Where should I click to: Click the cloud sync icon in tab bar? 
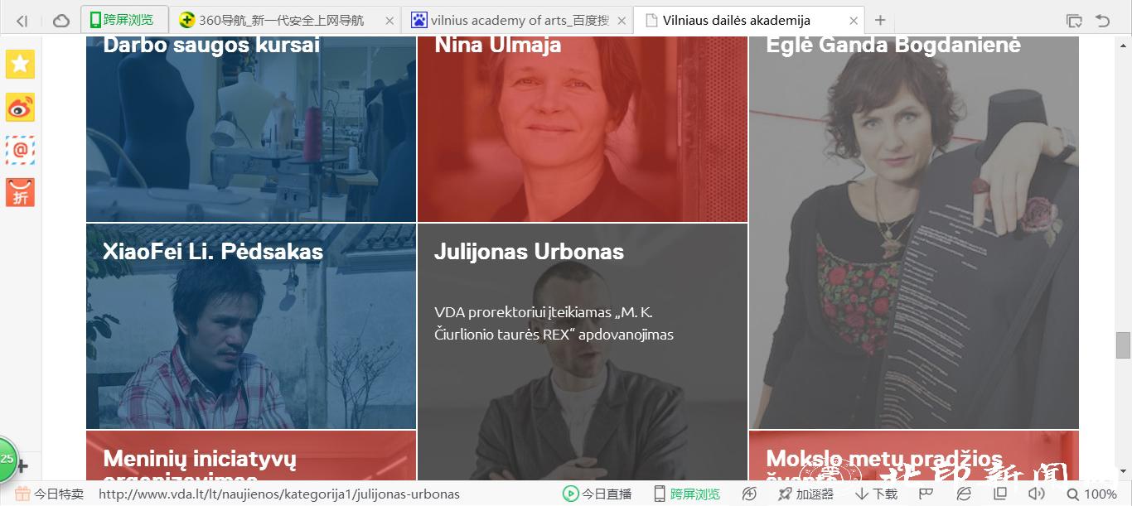point(60,21)
